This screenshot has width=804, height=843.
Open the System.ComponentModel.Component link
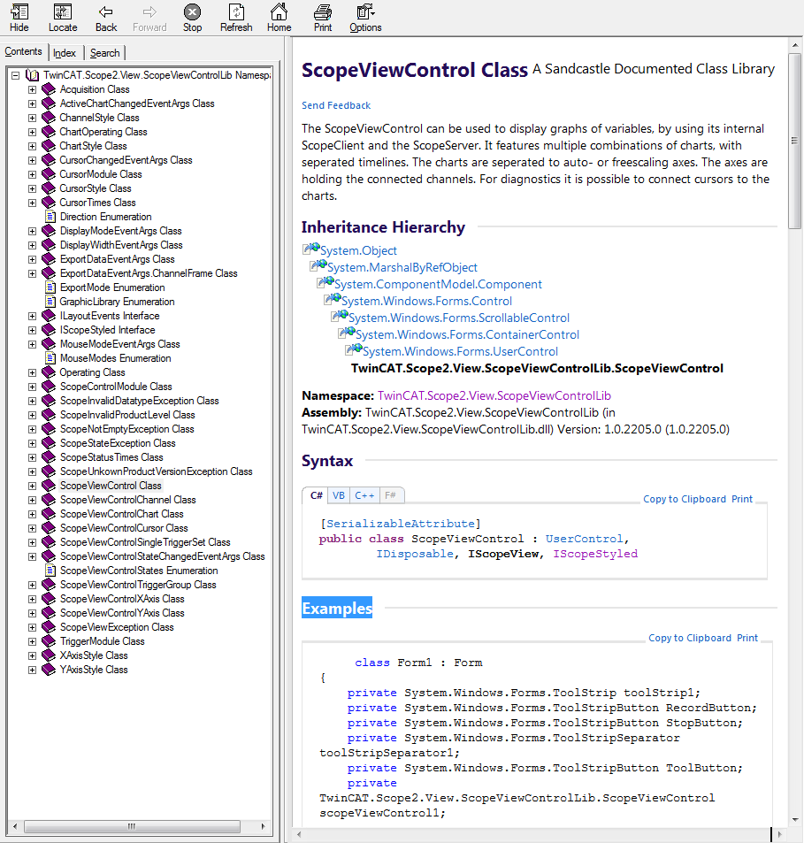[438, 284]
